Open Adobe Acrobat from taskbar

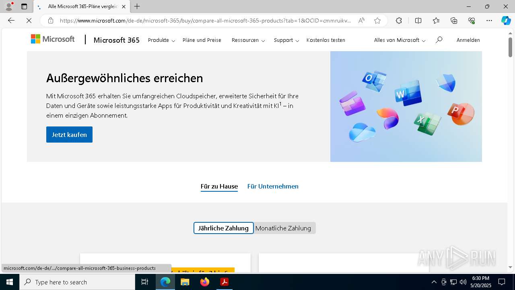point(224,282)
